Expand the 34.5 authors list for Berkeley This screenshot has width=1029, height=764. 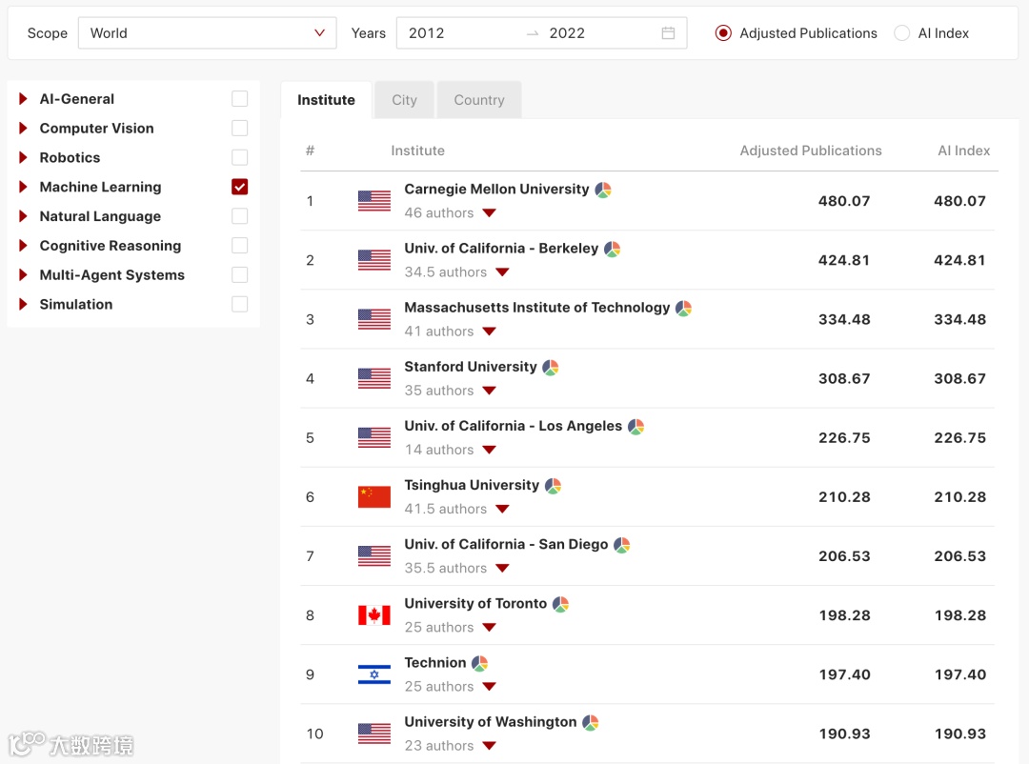(x=503, y=272)
